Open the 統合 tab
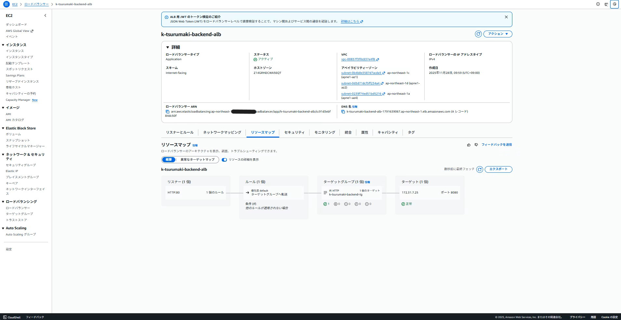This screenshot has width=621, height=320. point(348,132)
